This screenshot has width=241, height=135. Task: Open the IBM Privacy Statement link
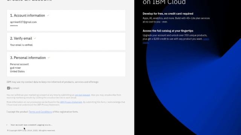pyautogui.click(x=71, y=102)
